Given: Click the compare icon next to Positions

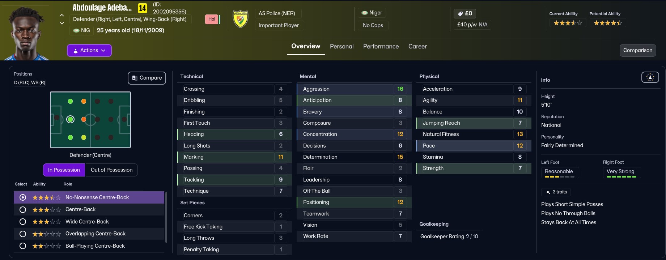Looking at the screenshot, I should coord(135,78).
